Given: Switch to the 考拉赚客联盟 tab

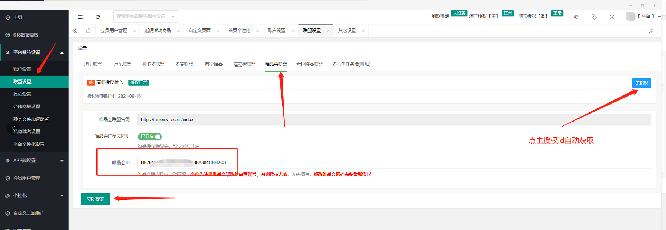Looking at the screenshot, I should (309, 64).
